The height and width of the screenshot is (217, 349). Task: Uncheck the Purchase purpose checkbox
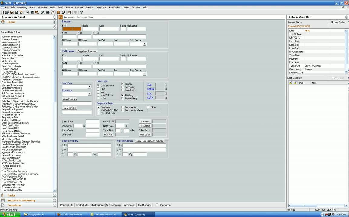[98, 107]
